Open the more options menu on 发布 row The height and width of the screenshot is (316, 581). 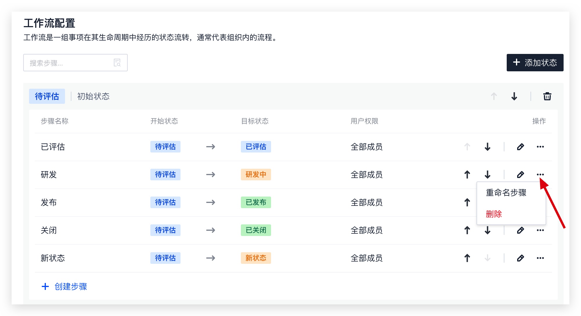pos(540,203)
